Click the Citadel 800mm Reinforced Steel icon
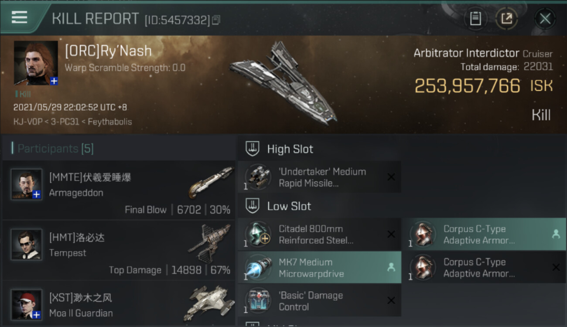 [x=258, y=234]
